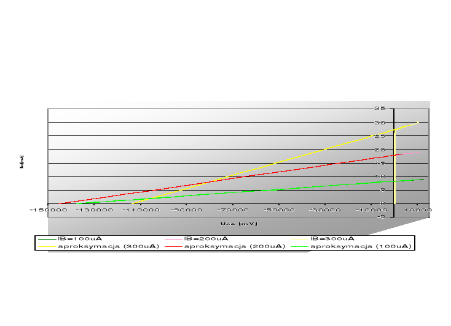Viewport: 451px width, 326px height.
Task: Click the 'IB=200uA' legend text
Action: pyautogui.click(x=206, y=238)
